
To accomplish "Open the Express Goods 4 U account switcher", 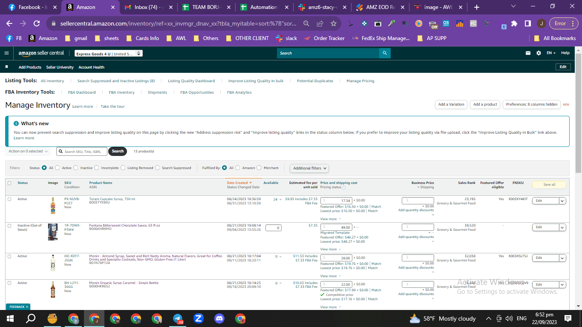I will click(x=108, y=54).
